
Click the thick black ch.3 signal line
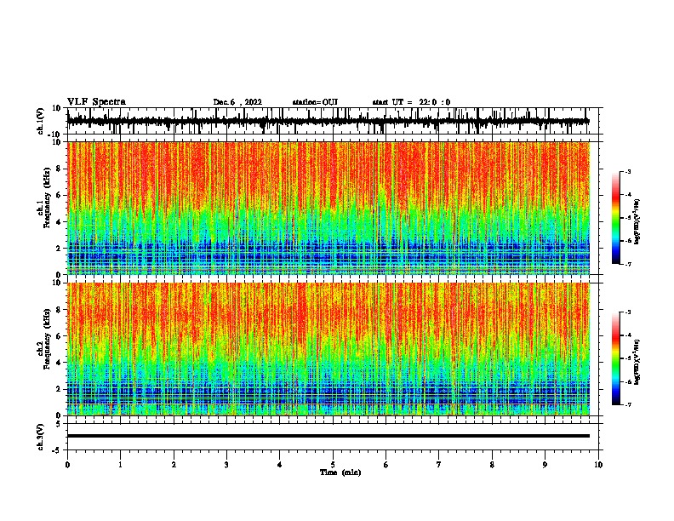coord(328,436)
